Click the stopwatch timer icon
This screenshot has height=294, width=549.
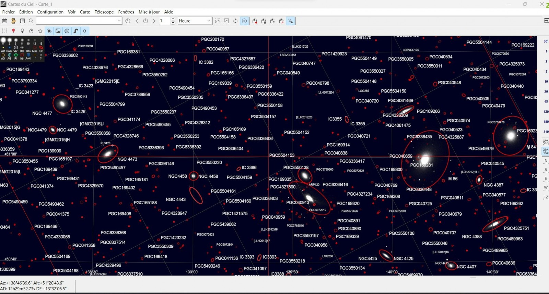pos(31,31)
